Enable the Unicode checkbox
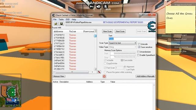The width and height of the screenshot is (196, 110). coord(139,44)
